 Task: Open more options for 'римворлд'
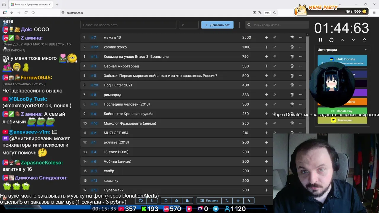[301, 95]
